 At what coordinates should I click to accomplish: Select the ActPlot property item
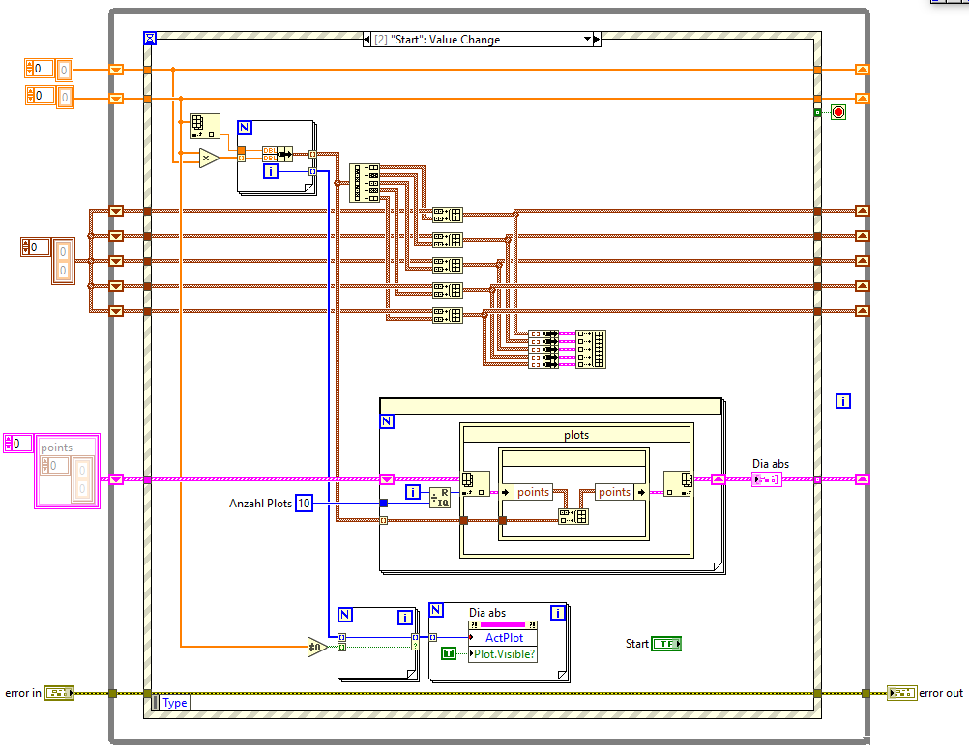pos(503,638)
